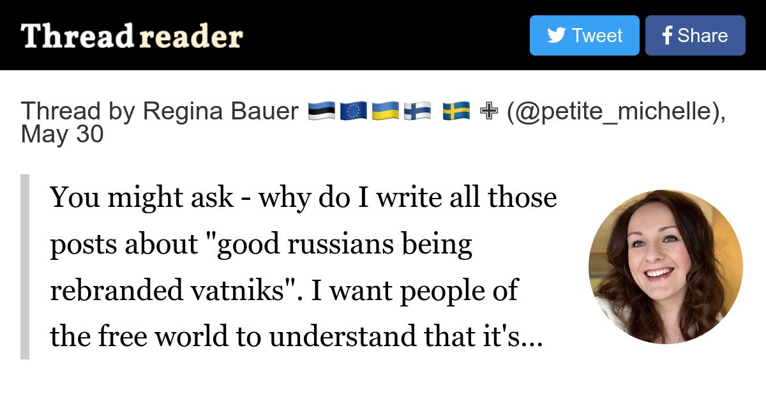Screen dimensions: 766x401
Task: Open the Thread reader logo
Action: tap(132, 36)
